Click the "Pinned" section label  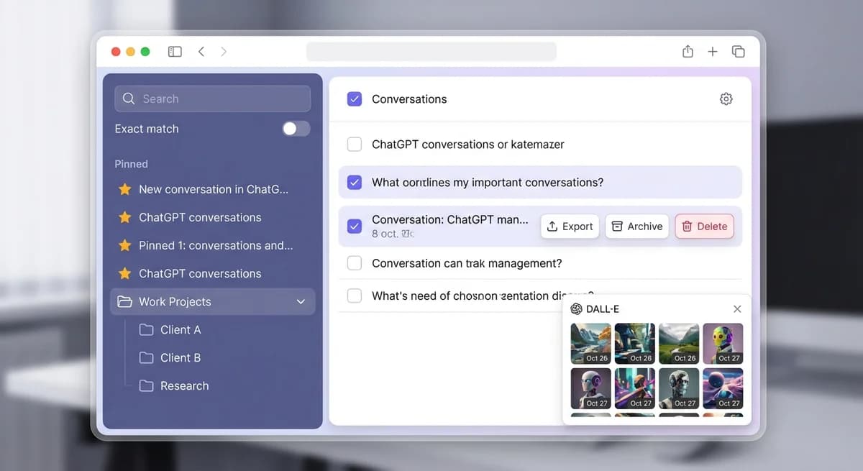pos(131,164)
